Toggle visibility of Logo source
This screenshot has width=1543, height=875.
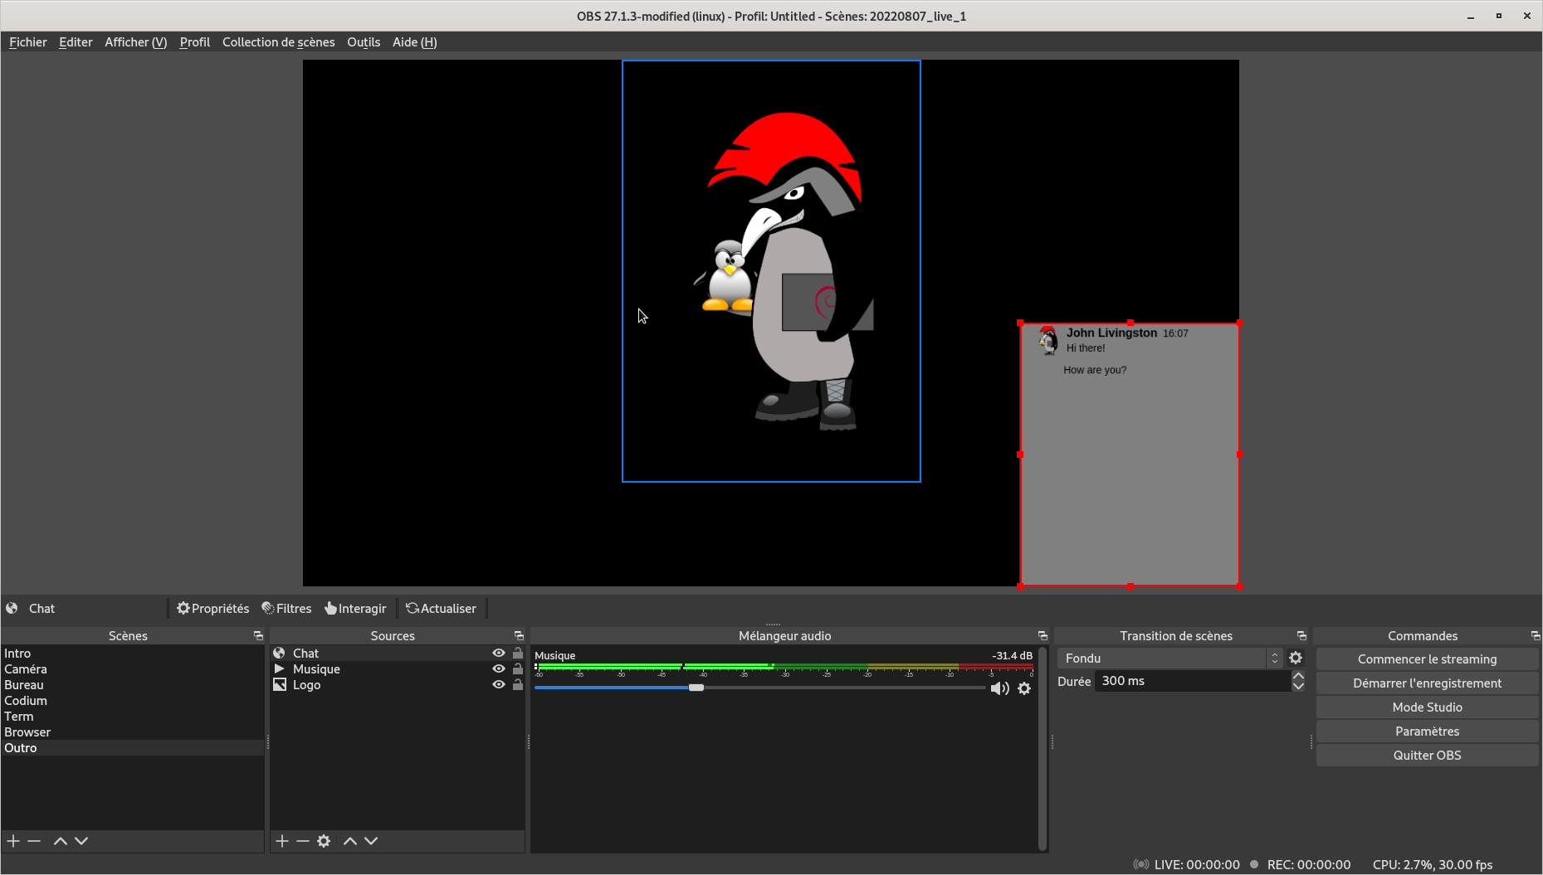pyautogui.click(x=499, y=685)
